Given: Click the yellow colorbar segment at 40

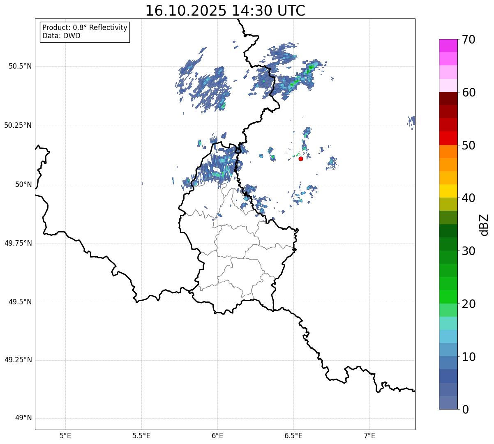Looking at the screenshot, I should pos(448,191).
